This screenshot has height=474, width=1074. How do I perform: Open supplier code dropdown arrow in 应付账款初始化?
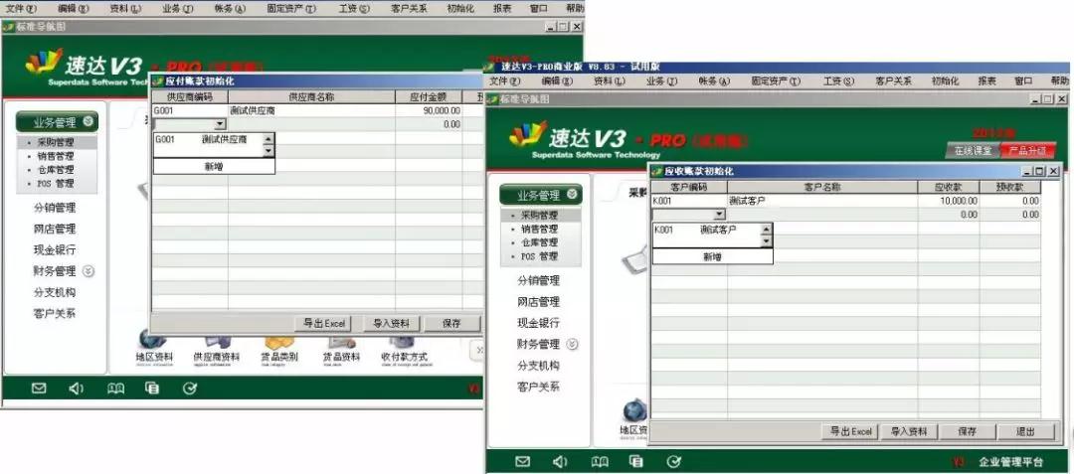point(219,124)
